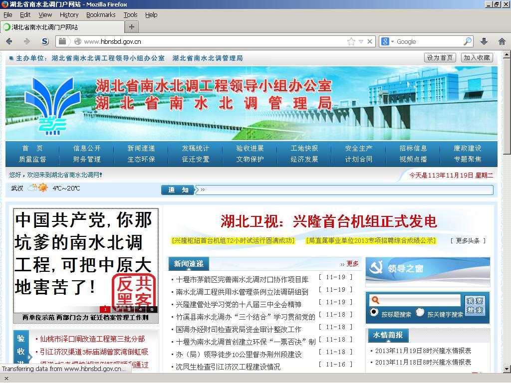The height and width of the screenshot is (383, 511).
Task: Open the Bookmarks menu
Action: 101,15
